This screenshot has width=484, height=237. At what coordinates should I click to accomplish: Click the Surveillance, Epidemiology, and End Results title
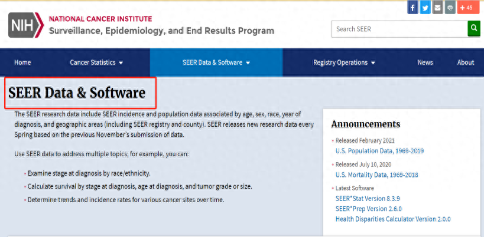click(x=161, y=31)
